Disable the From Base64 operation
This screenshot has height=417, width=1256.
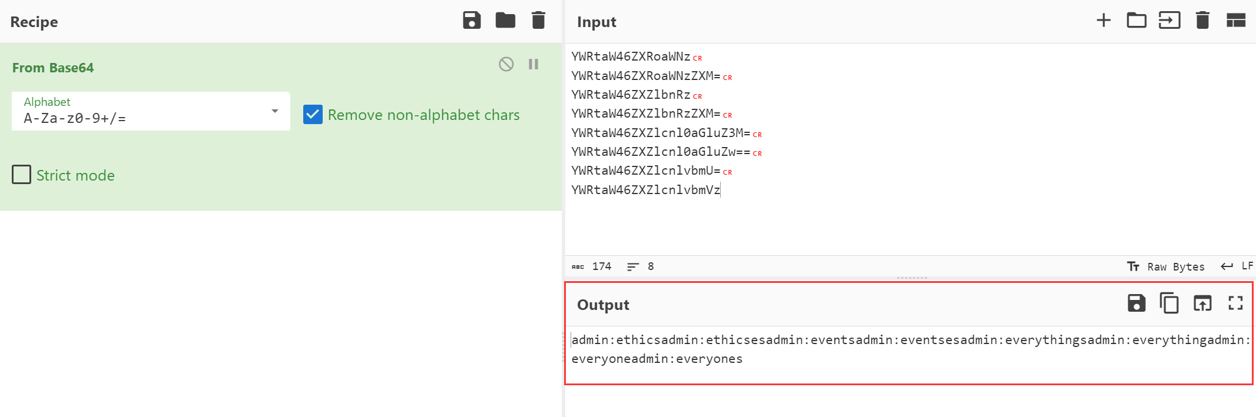tap(506, 64)
